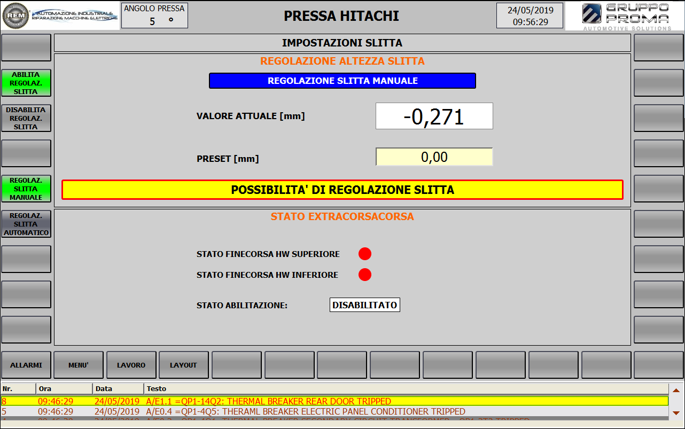Click the ANGOLO PRESSA angle display
685x429 pixels.
[154, 15]
